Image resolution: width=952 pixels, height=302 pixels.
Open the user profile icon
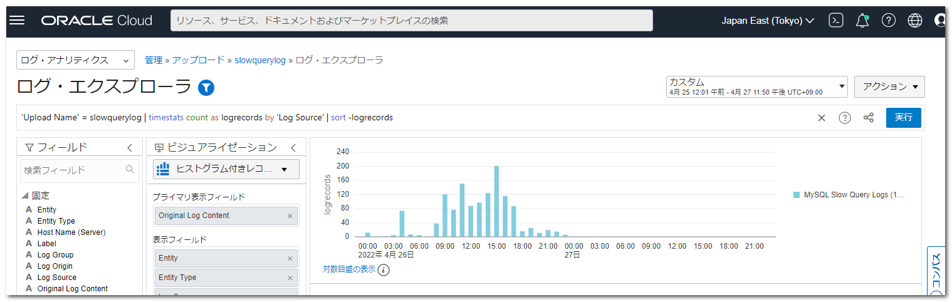coord(939,21)
